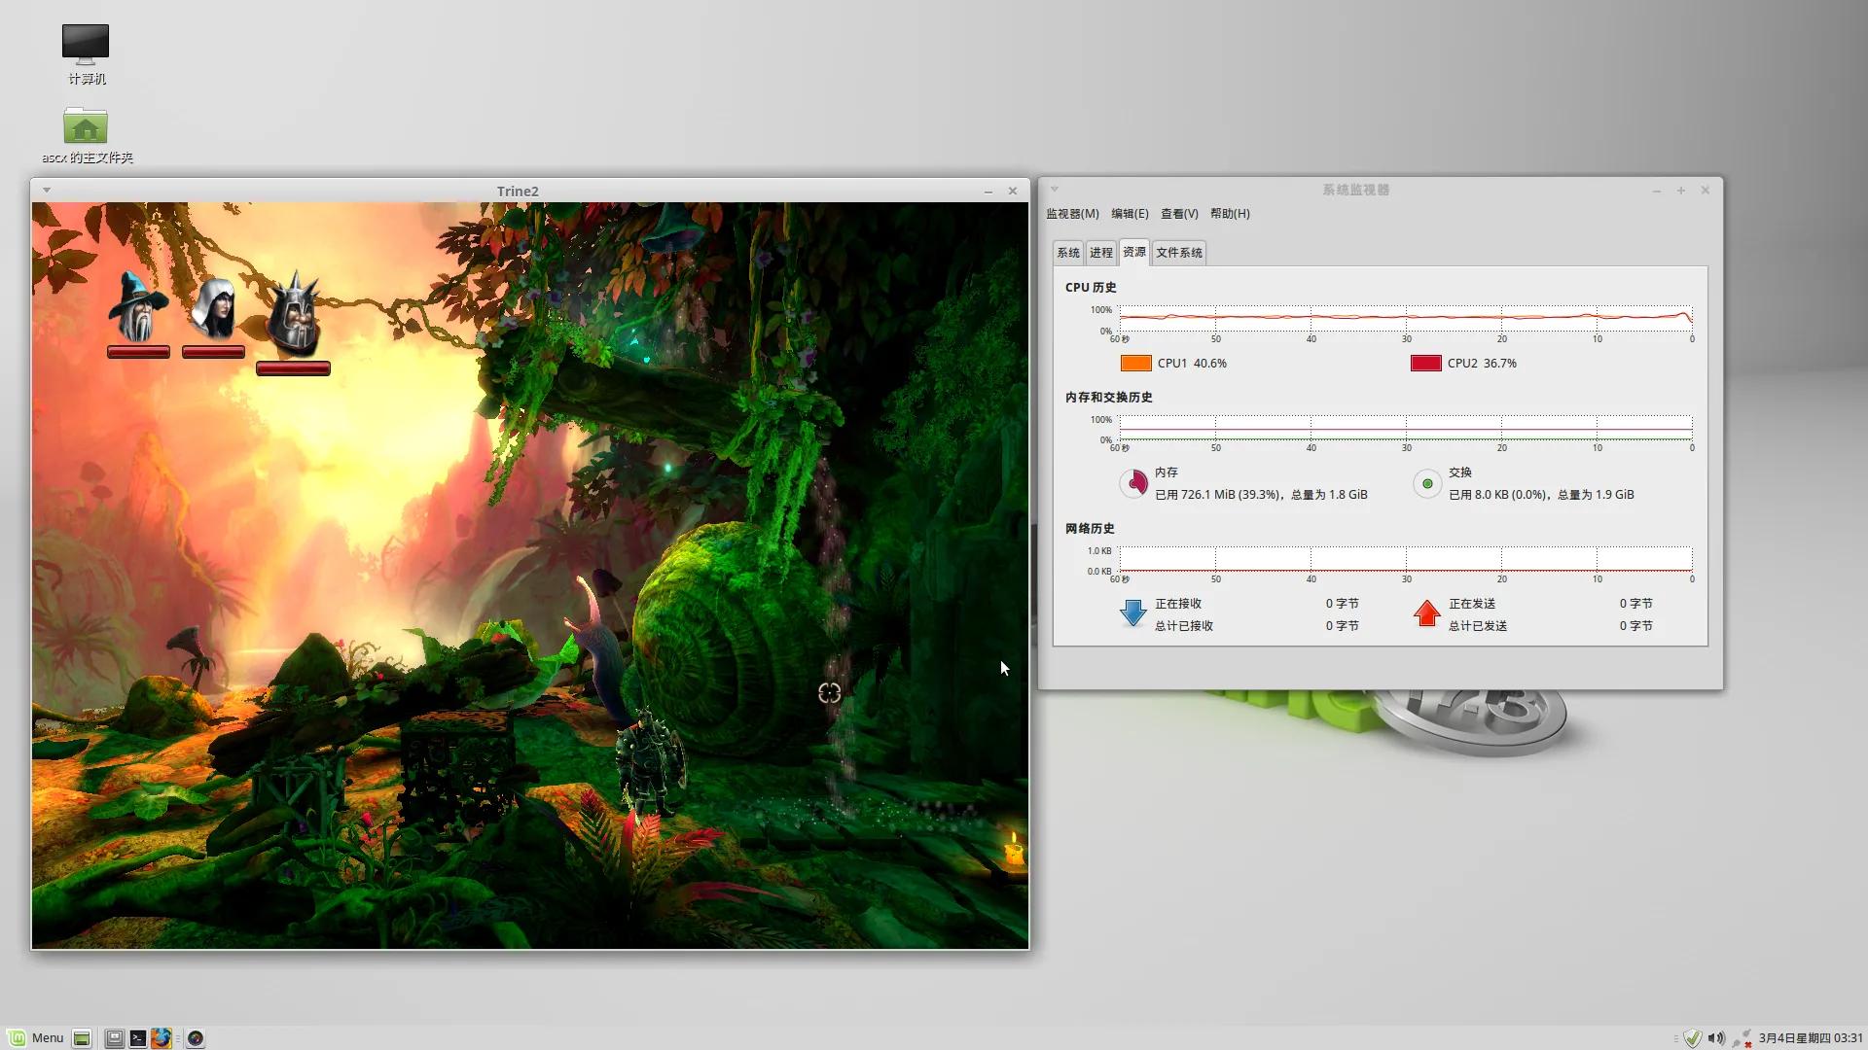Click the CPU1 orange color swatch
1868x1050 pixels.
[x=1135, y=363]
